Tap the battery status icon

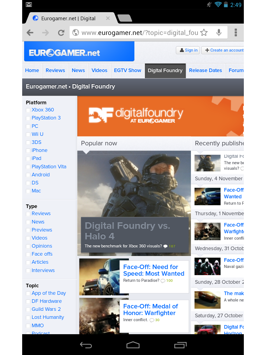click(226, 4)
